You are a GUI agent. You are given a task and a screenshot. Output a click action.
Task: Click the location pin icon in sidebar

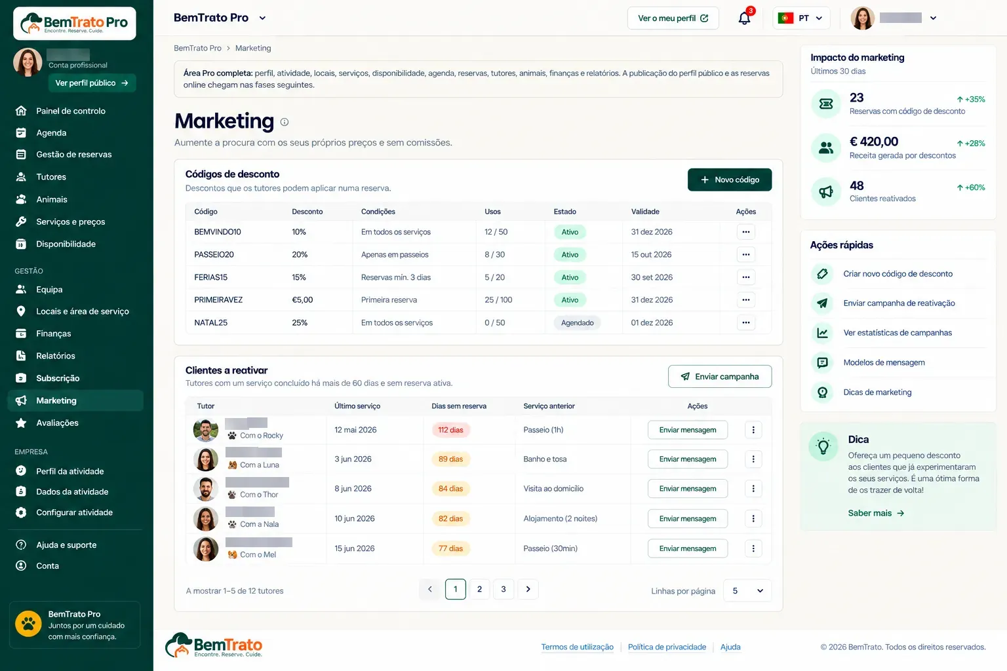[x=21, y=311]
